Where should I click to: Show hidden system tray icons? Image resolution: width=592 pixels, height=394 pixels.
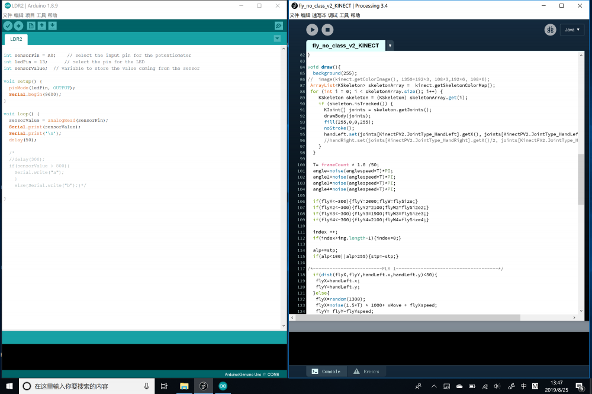pos(434,386)
